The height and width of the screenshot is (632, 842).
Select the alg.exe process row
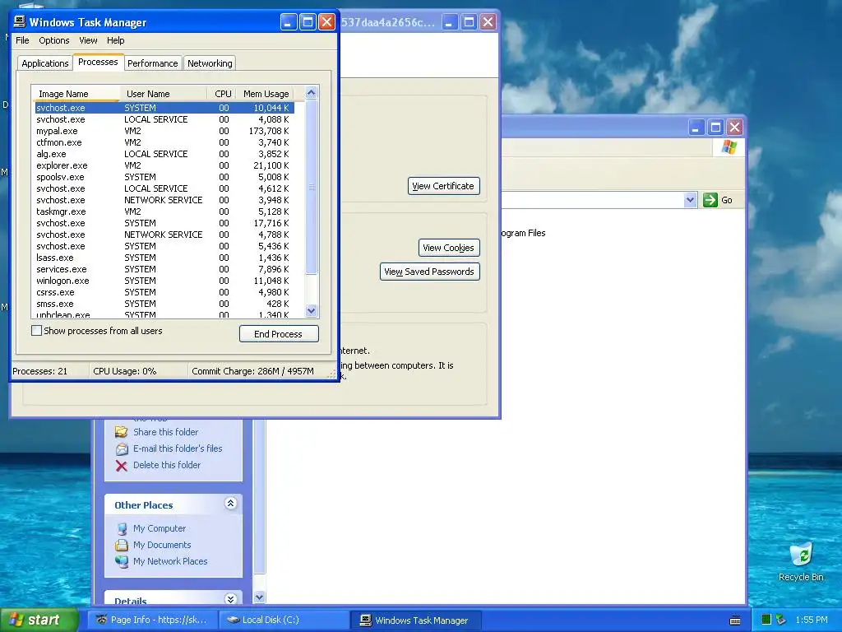point(164,154)
